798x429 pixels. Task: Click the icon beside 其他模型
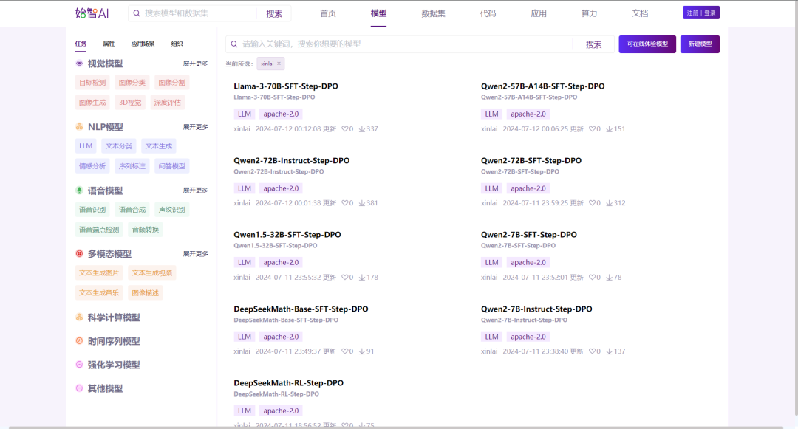click(79, 388)
